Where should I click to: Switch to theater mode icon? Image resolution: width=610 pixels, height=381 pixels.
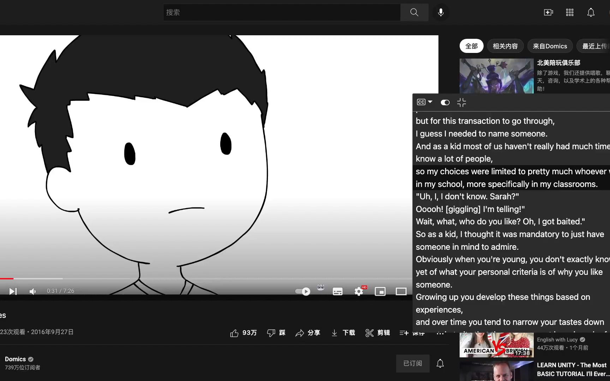[x=401, y=291]
